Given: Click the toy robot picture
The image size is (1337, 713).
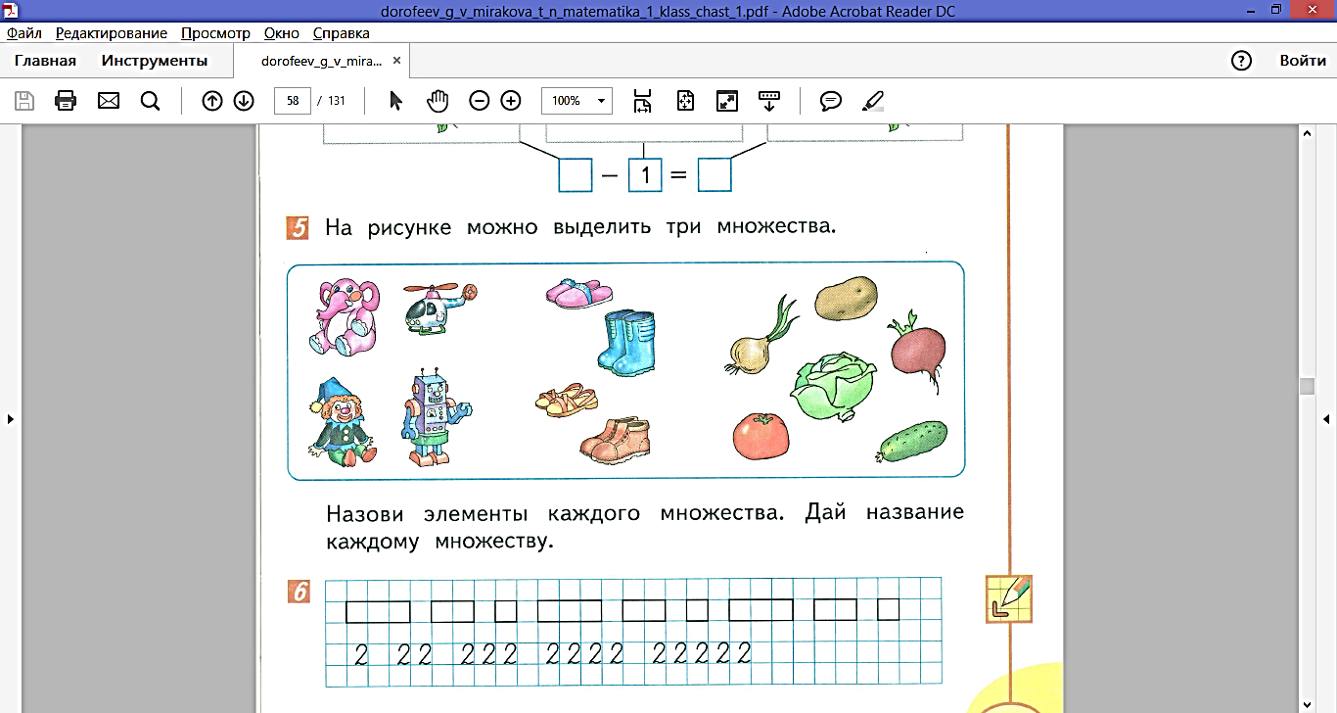Looking at the screenshot, I should coord(435,416).
